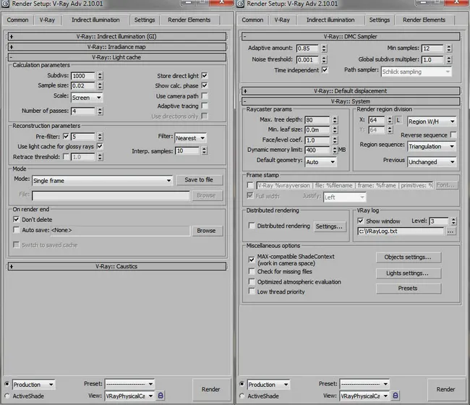
Task: Toggle Use light cache for glossy rays
Action: (x=100, y=146)
